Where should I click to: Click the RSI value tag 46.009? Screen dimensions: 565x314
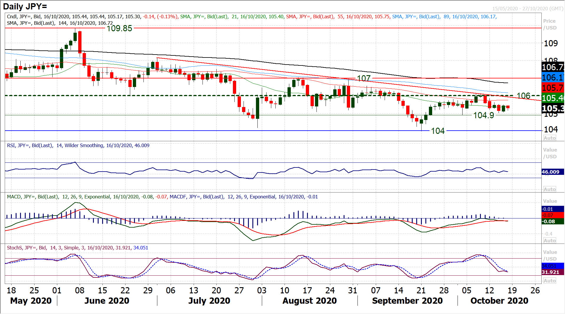click(x=551, y=172)
